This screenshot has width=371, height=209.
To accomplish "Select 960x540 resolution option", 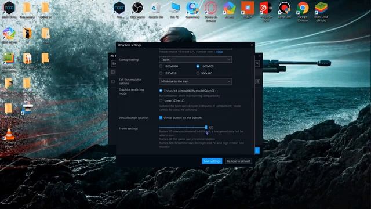I will coord(204,73).
